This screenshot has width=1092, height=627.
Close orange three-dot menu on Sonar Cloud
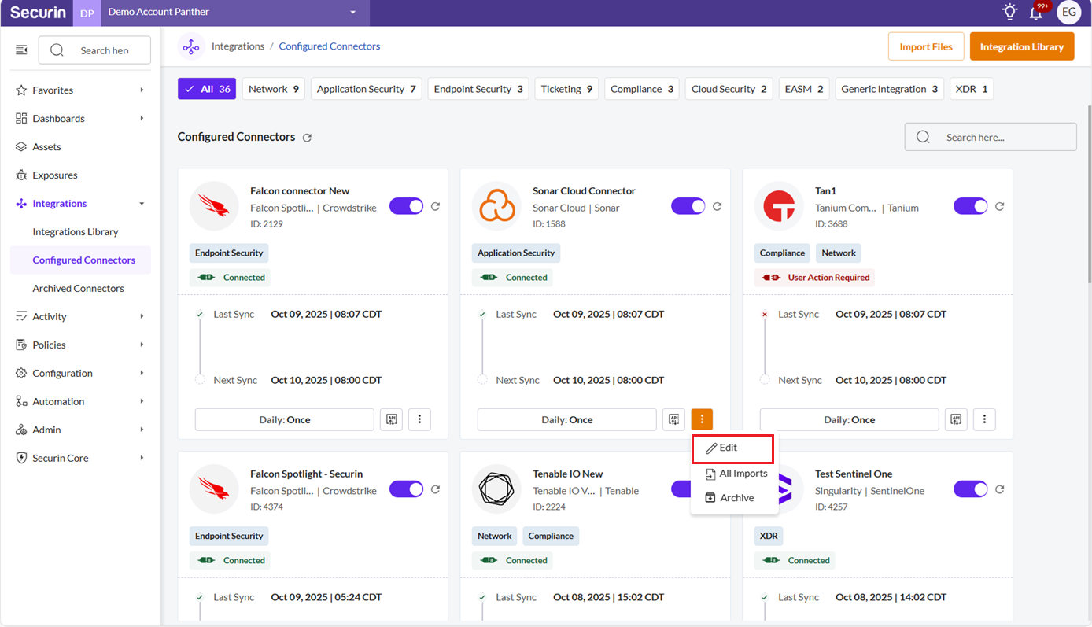(x=702, y=419)
